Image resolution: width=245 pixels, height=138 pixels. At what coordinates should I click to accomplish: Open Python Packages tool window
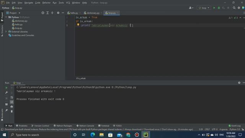click(63, 126)
